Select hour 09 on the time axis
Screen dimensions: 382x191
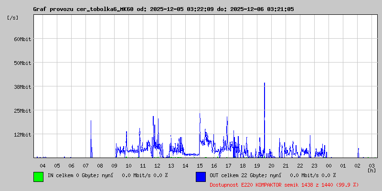pos(114,166)
